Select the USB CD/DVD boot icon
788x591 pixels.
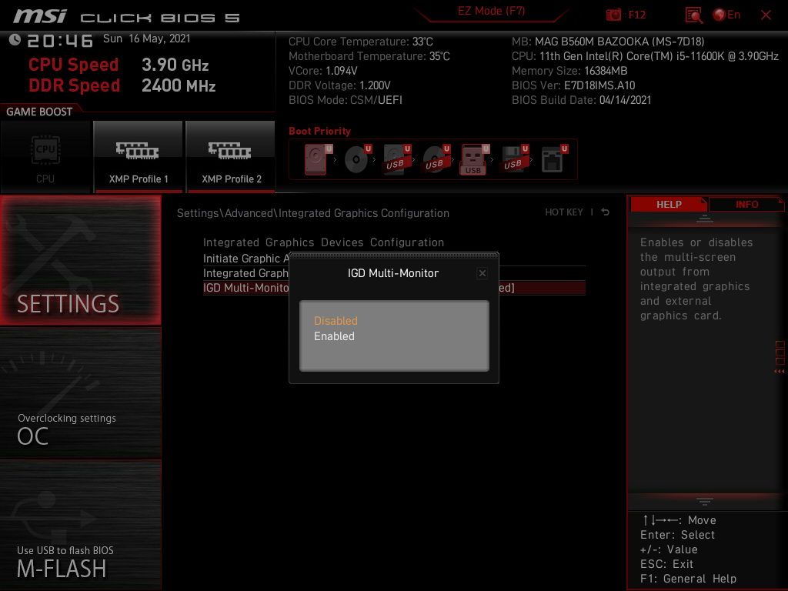pos(436,159)
